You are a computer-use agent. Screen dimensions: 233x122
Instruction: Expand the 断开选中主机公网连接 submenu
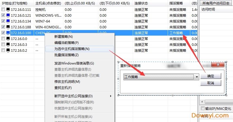click(x=111, y=96)
